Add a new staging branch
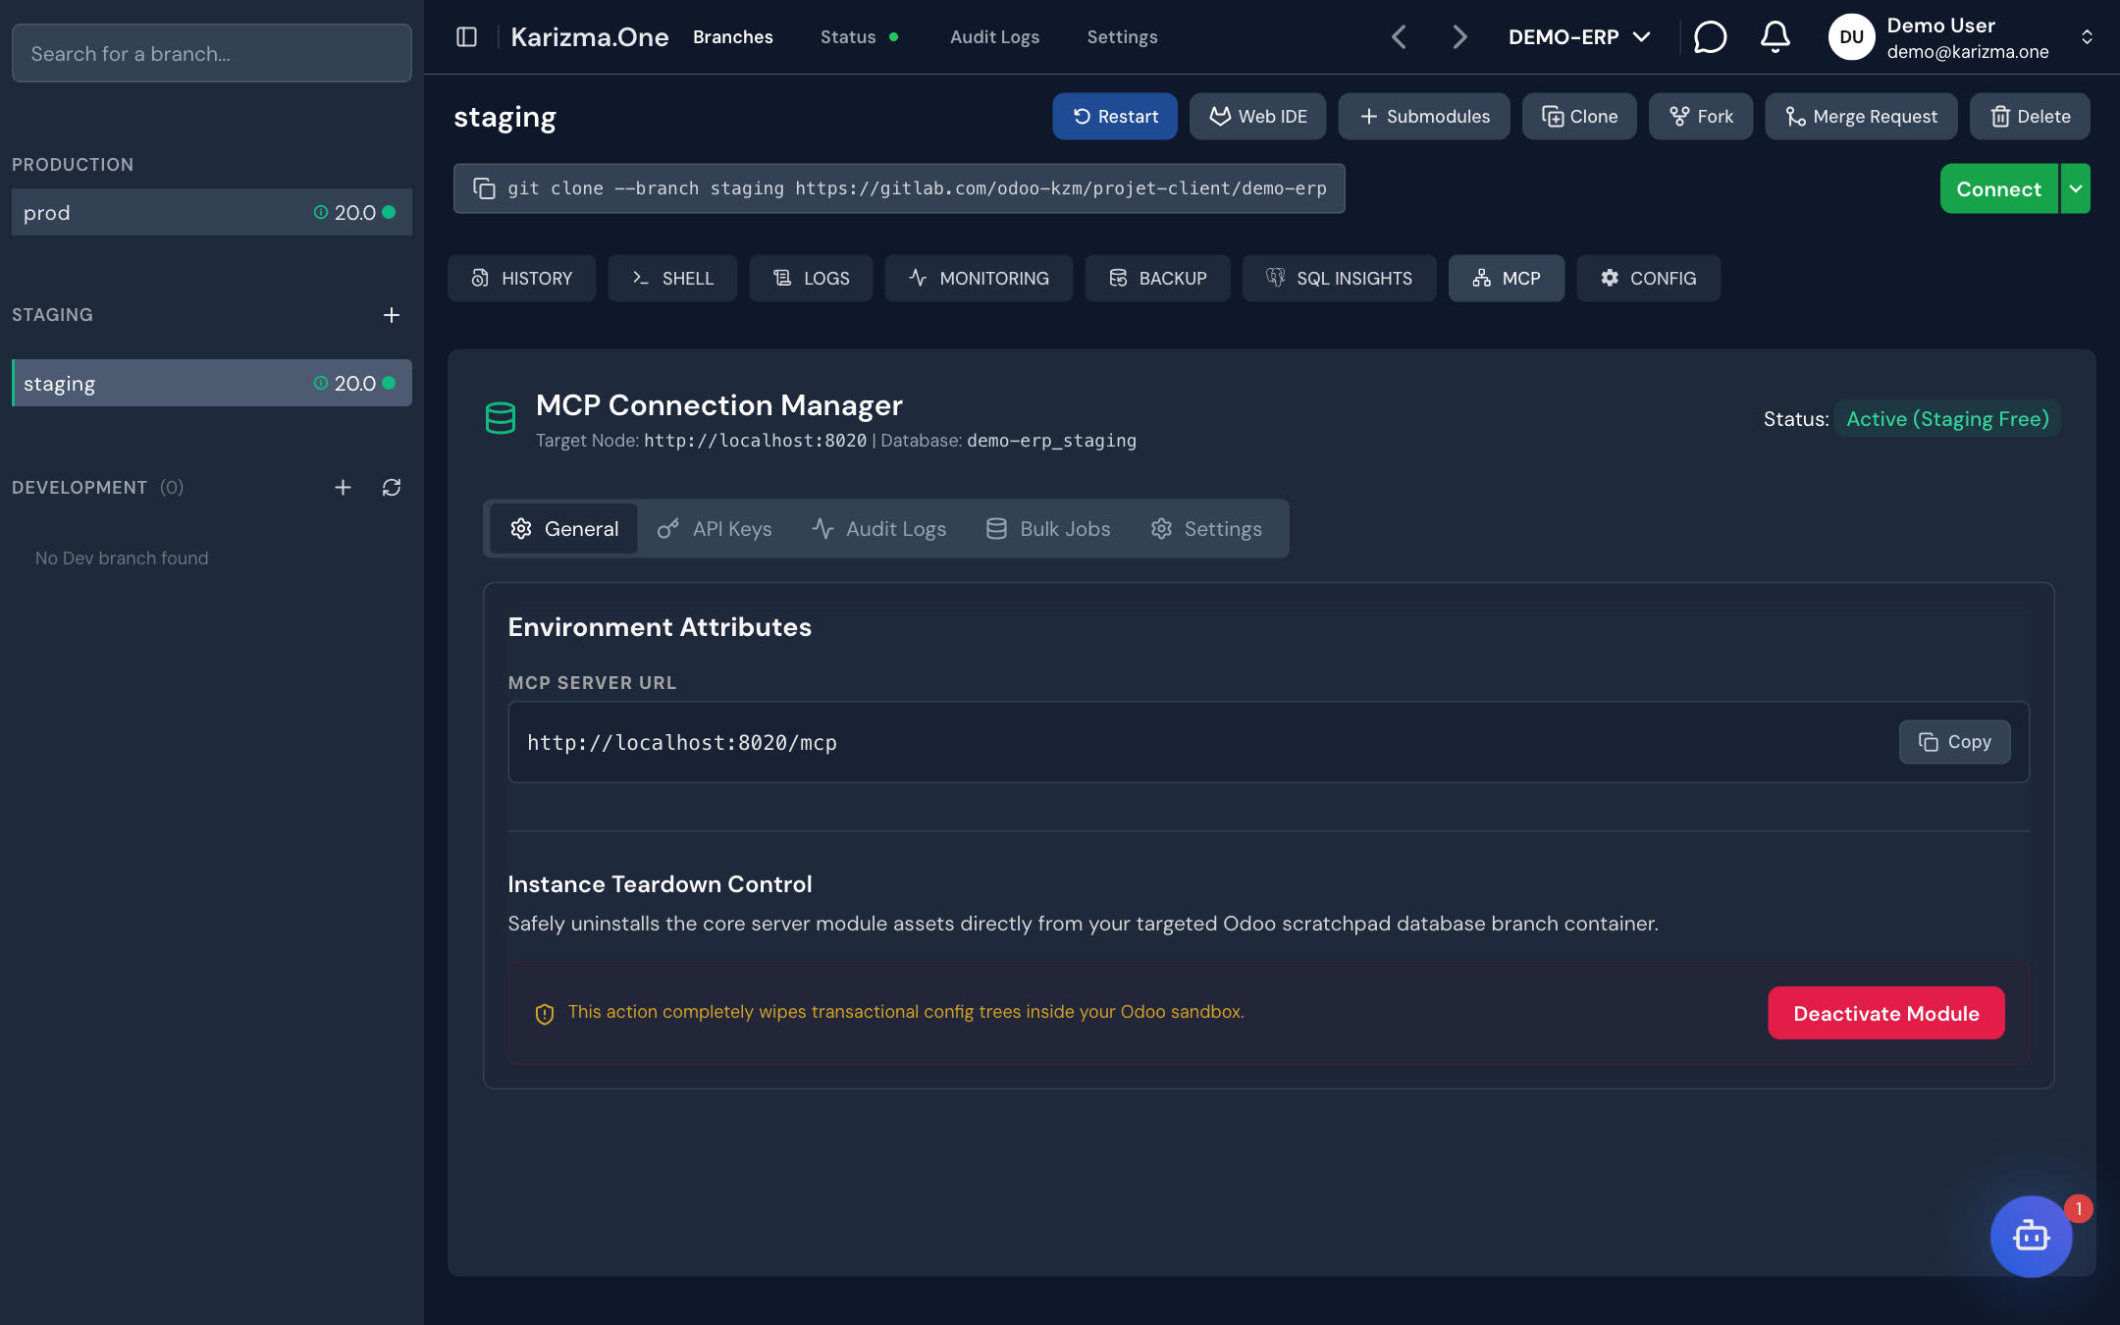 coord(392,315)
